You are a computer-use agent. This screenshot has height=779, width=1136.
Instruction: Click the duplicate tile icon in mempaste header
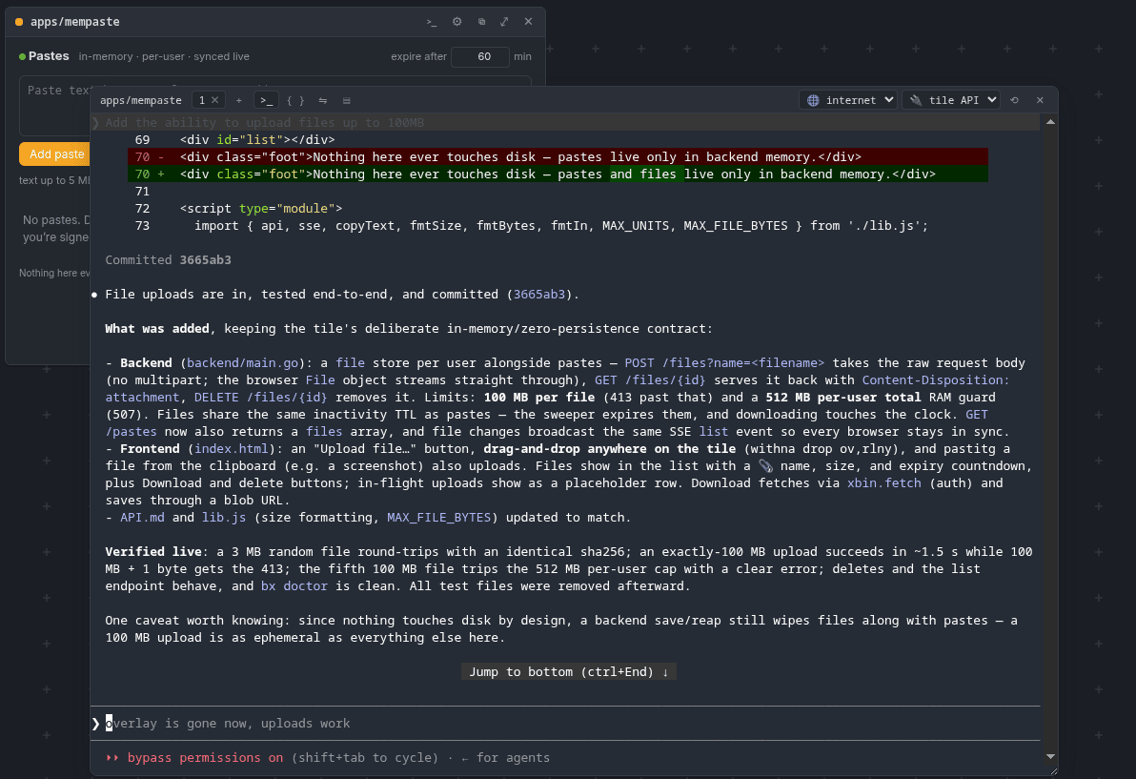pyautogui.click(x=481, y=22)
